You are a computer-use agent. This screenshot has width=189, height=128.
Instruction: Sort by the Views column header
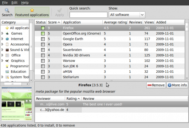pyautogui.click(x=149, y=23)
